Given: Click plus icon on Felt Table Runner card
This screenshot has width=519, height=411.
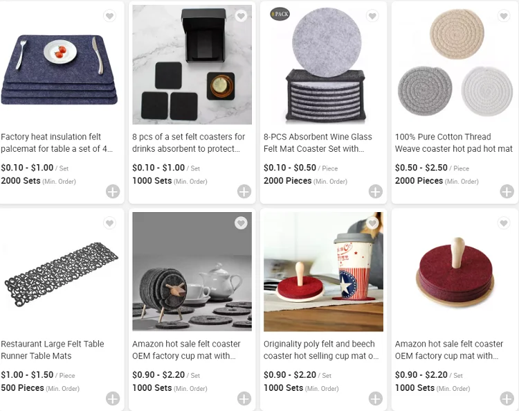Looking at the screenshot, I should tap(113, 399).
